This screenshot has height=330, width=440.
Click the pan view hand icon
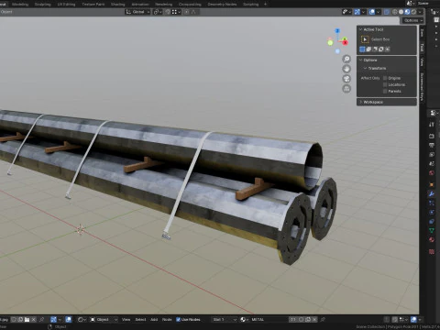346,69
